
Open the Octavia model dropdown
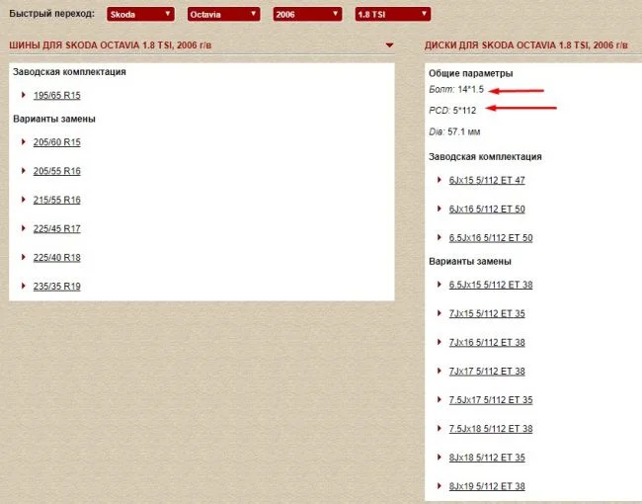[223, 14]
